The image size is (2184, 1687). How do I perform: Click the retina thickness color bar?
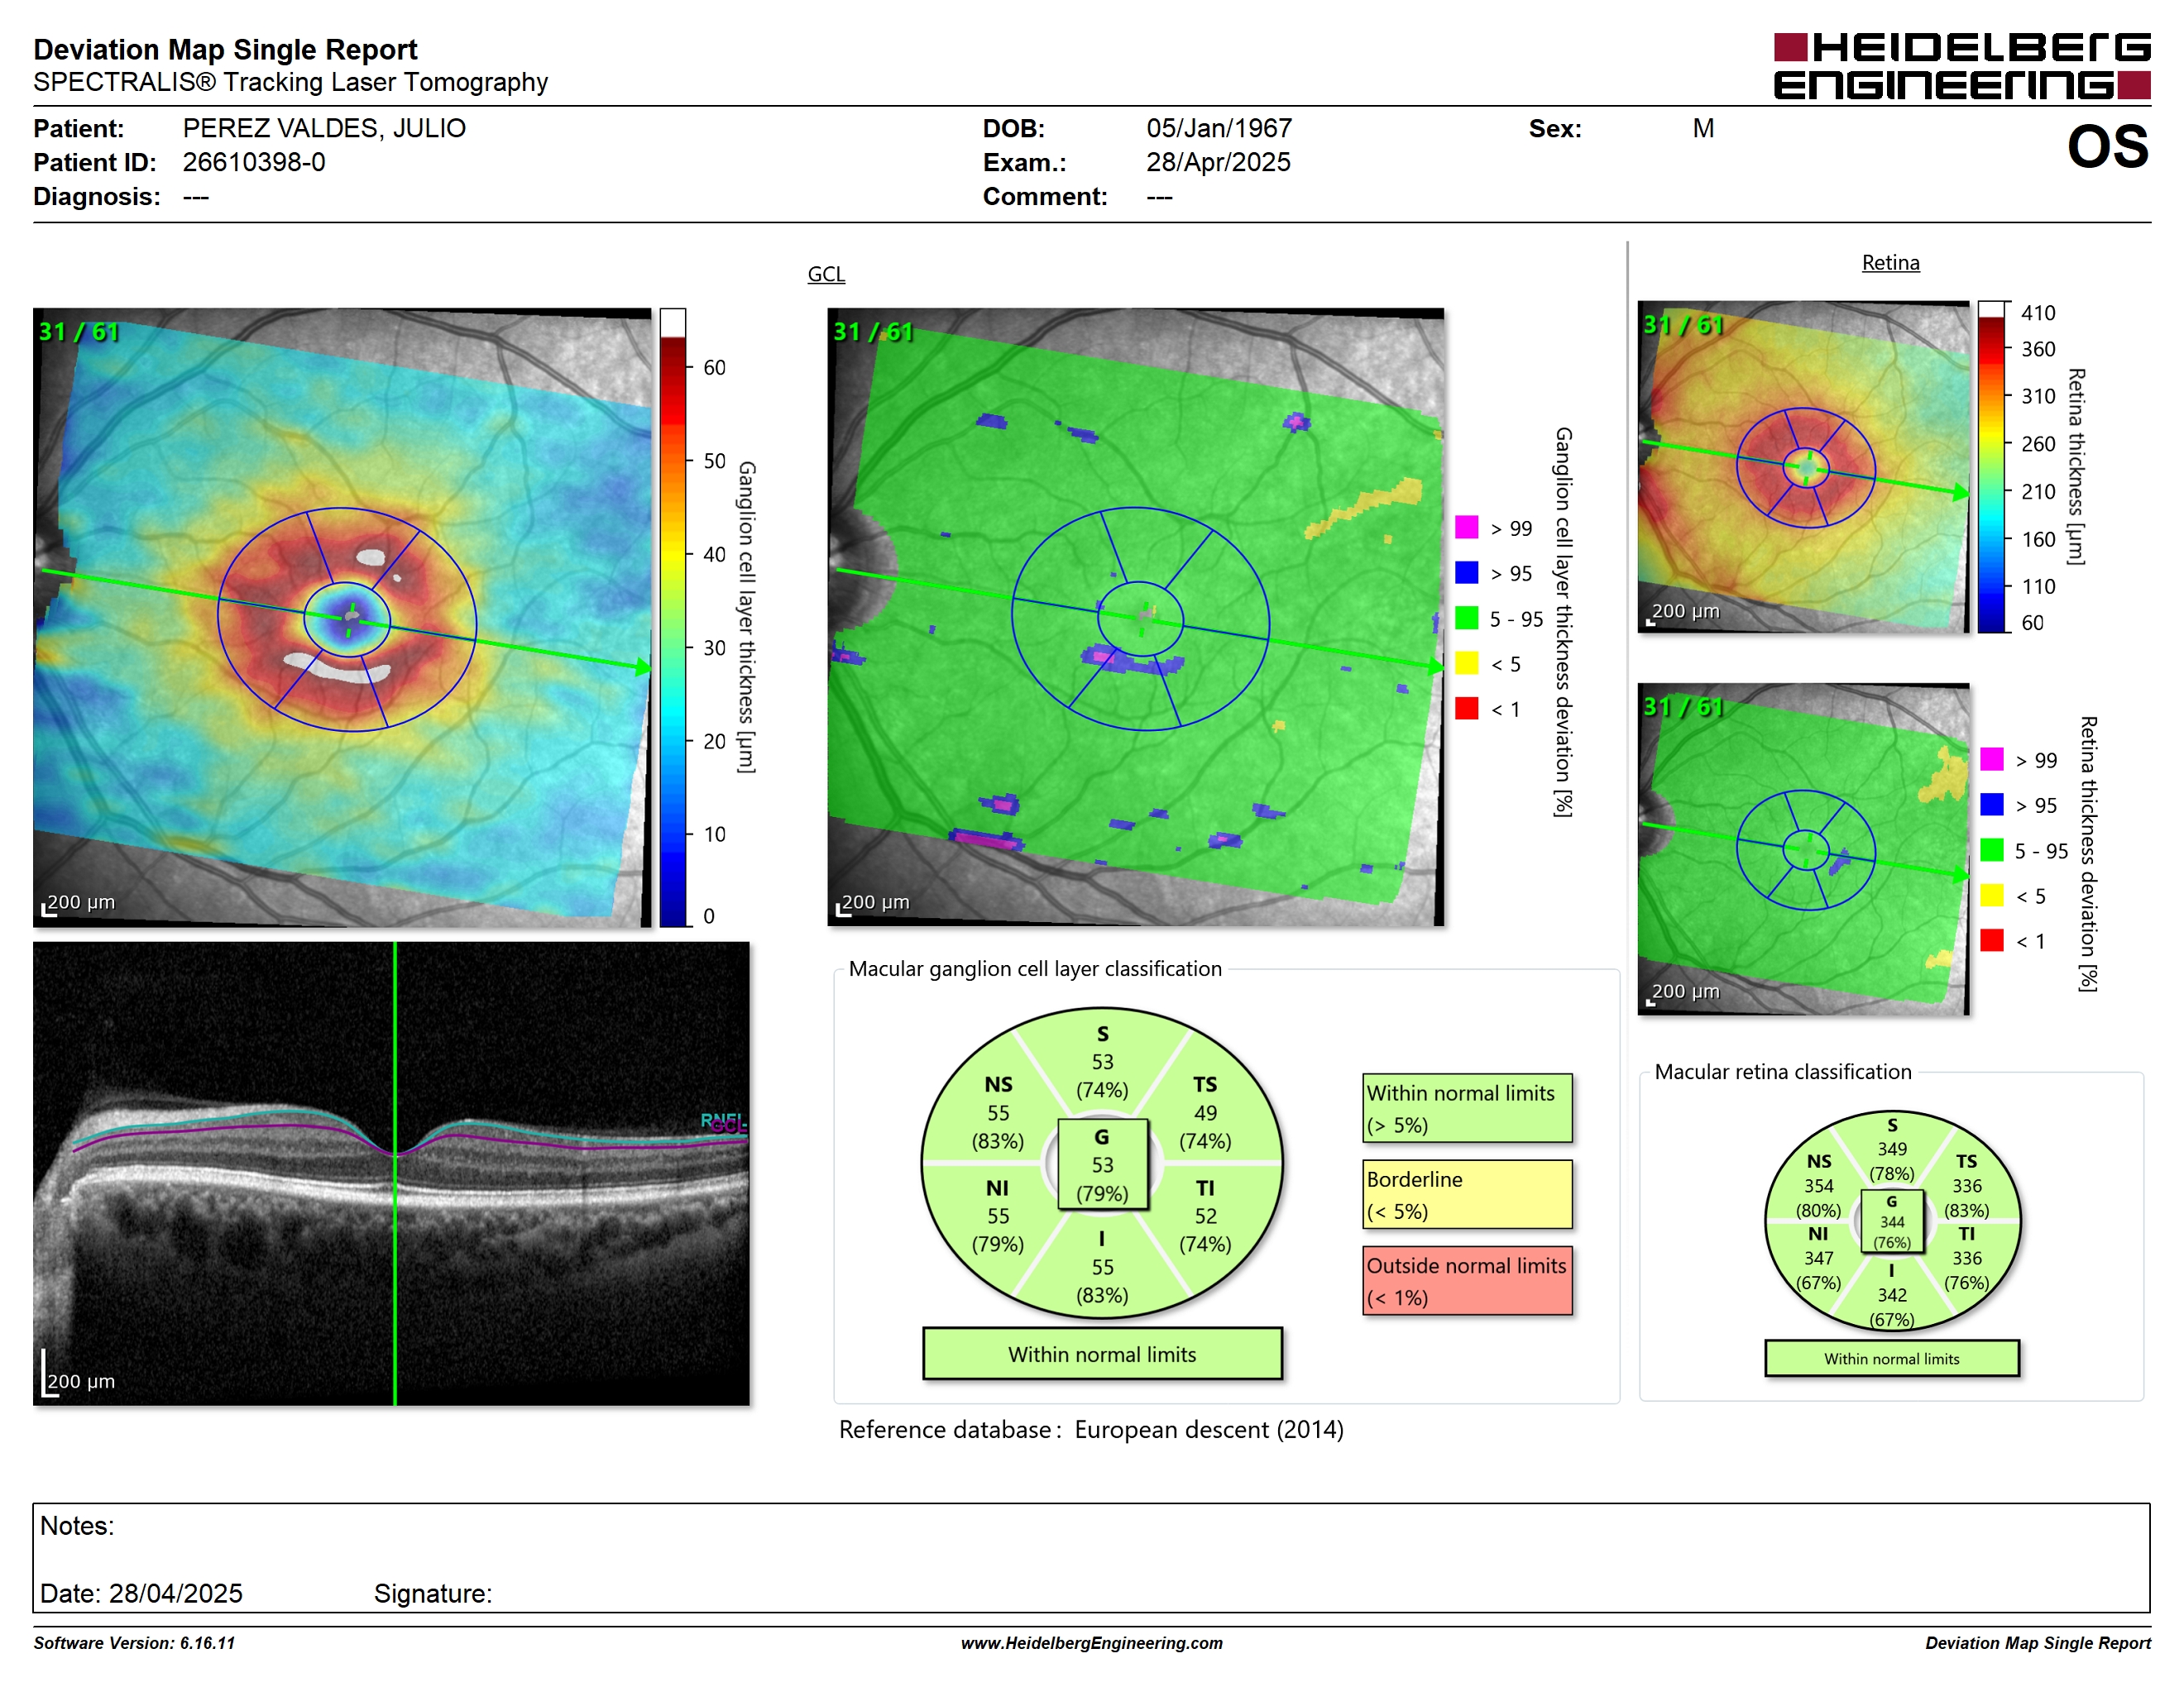1992,466
